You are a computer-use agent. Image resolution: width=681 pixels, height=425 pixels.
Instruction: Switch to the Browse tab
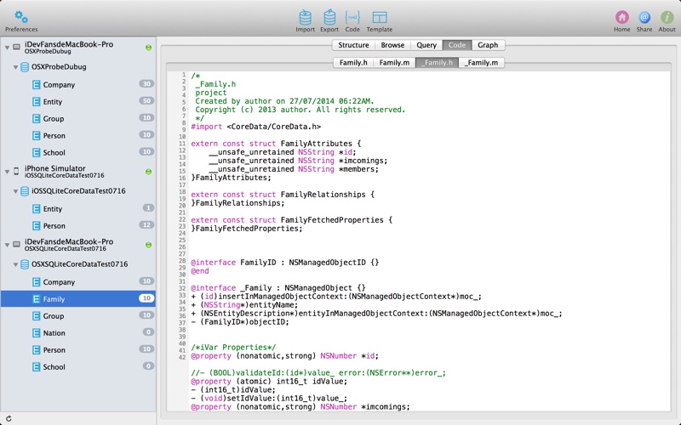click(392, 45)
